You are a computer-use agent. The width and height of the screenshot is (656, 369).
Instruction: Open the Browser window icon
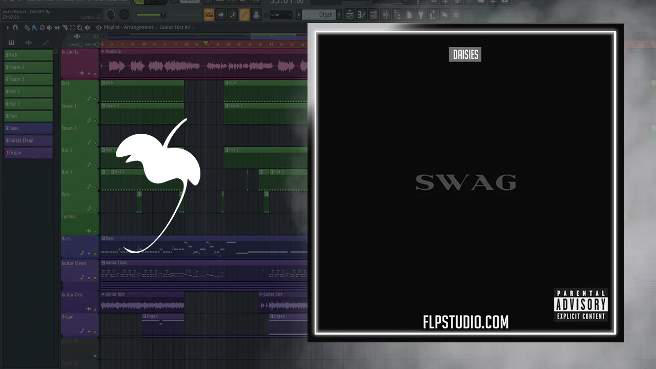coord(397,15)
